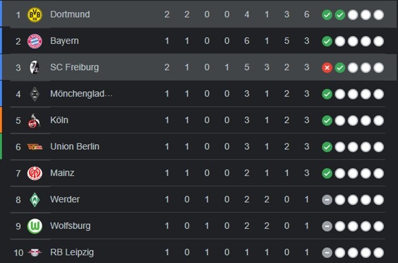Click the Mainz club crest icon
Screen dimensions: 398x263
(34, 173)
